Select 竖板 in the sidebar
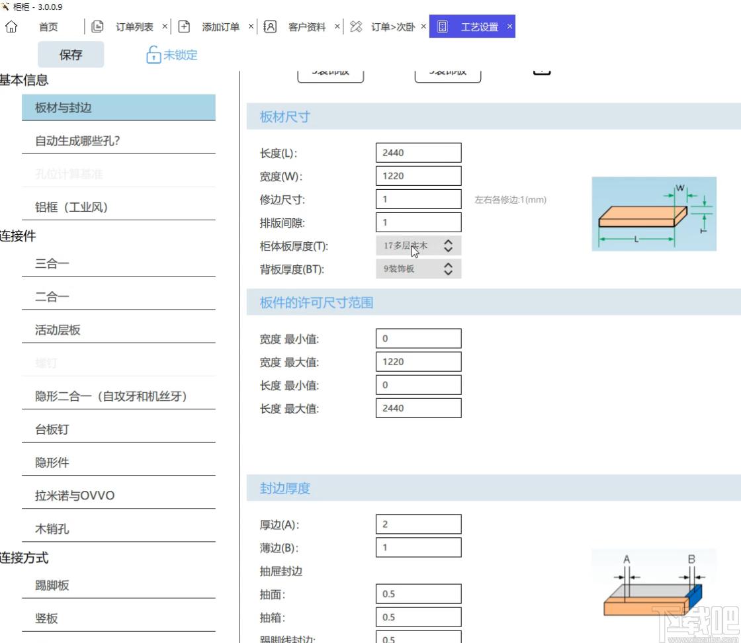741x643 pixels. coord(118,618)
